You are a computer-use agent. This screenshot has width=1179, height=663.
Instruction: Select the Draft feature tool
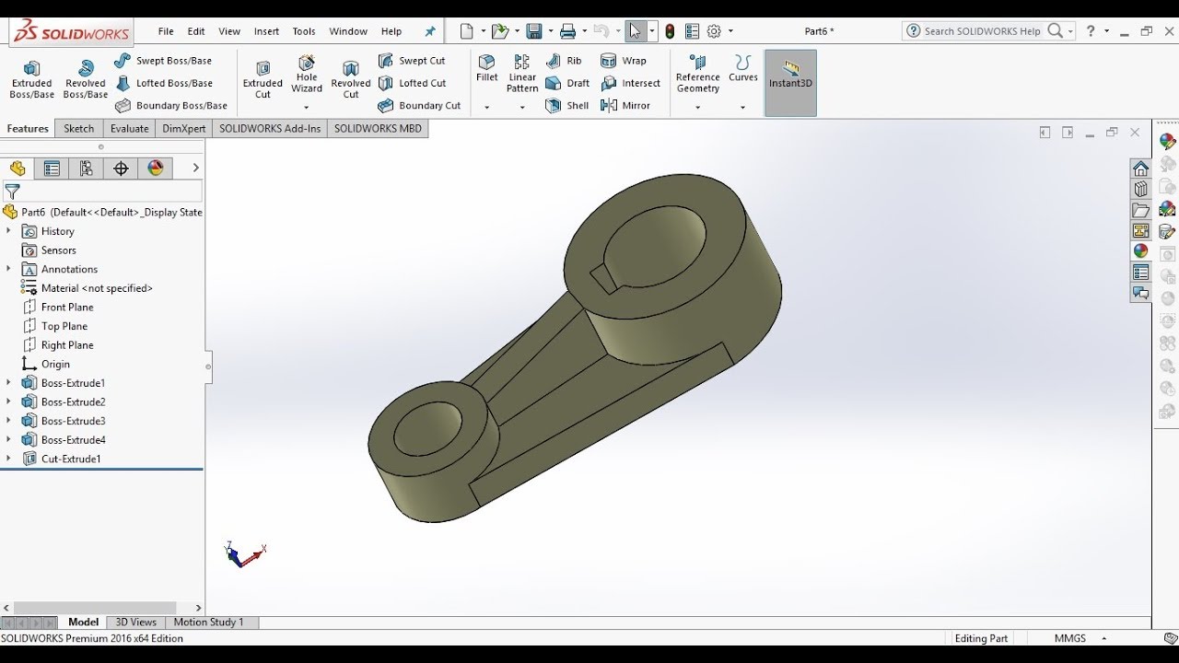(567, 83)
